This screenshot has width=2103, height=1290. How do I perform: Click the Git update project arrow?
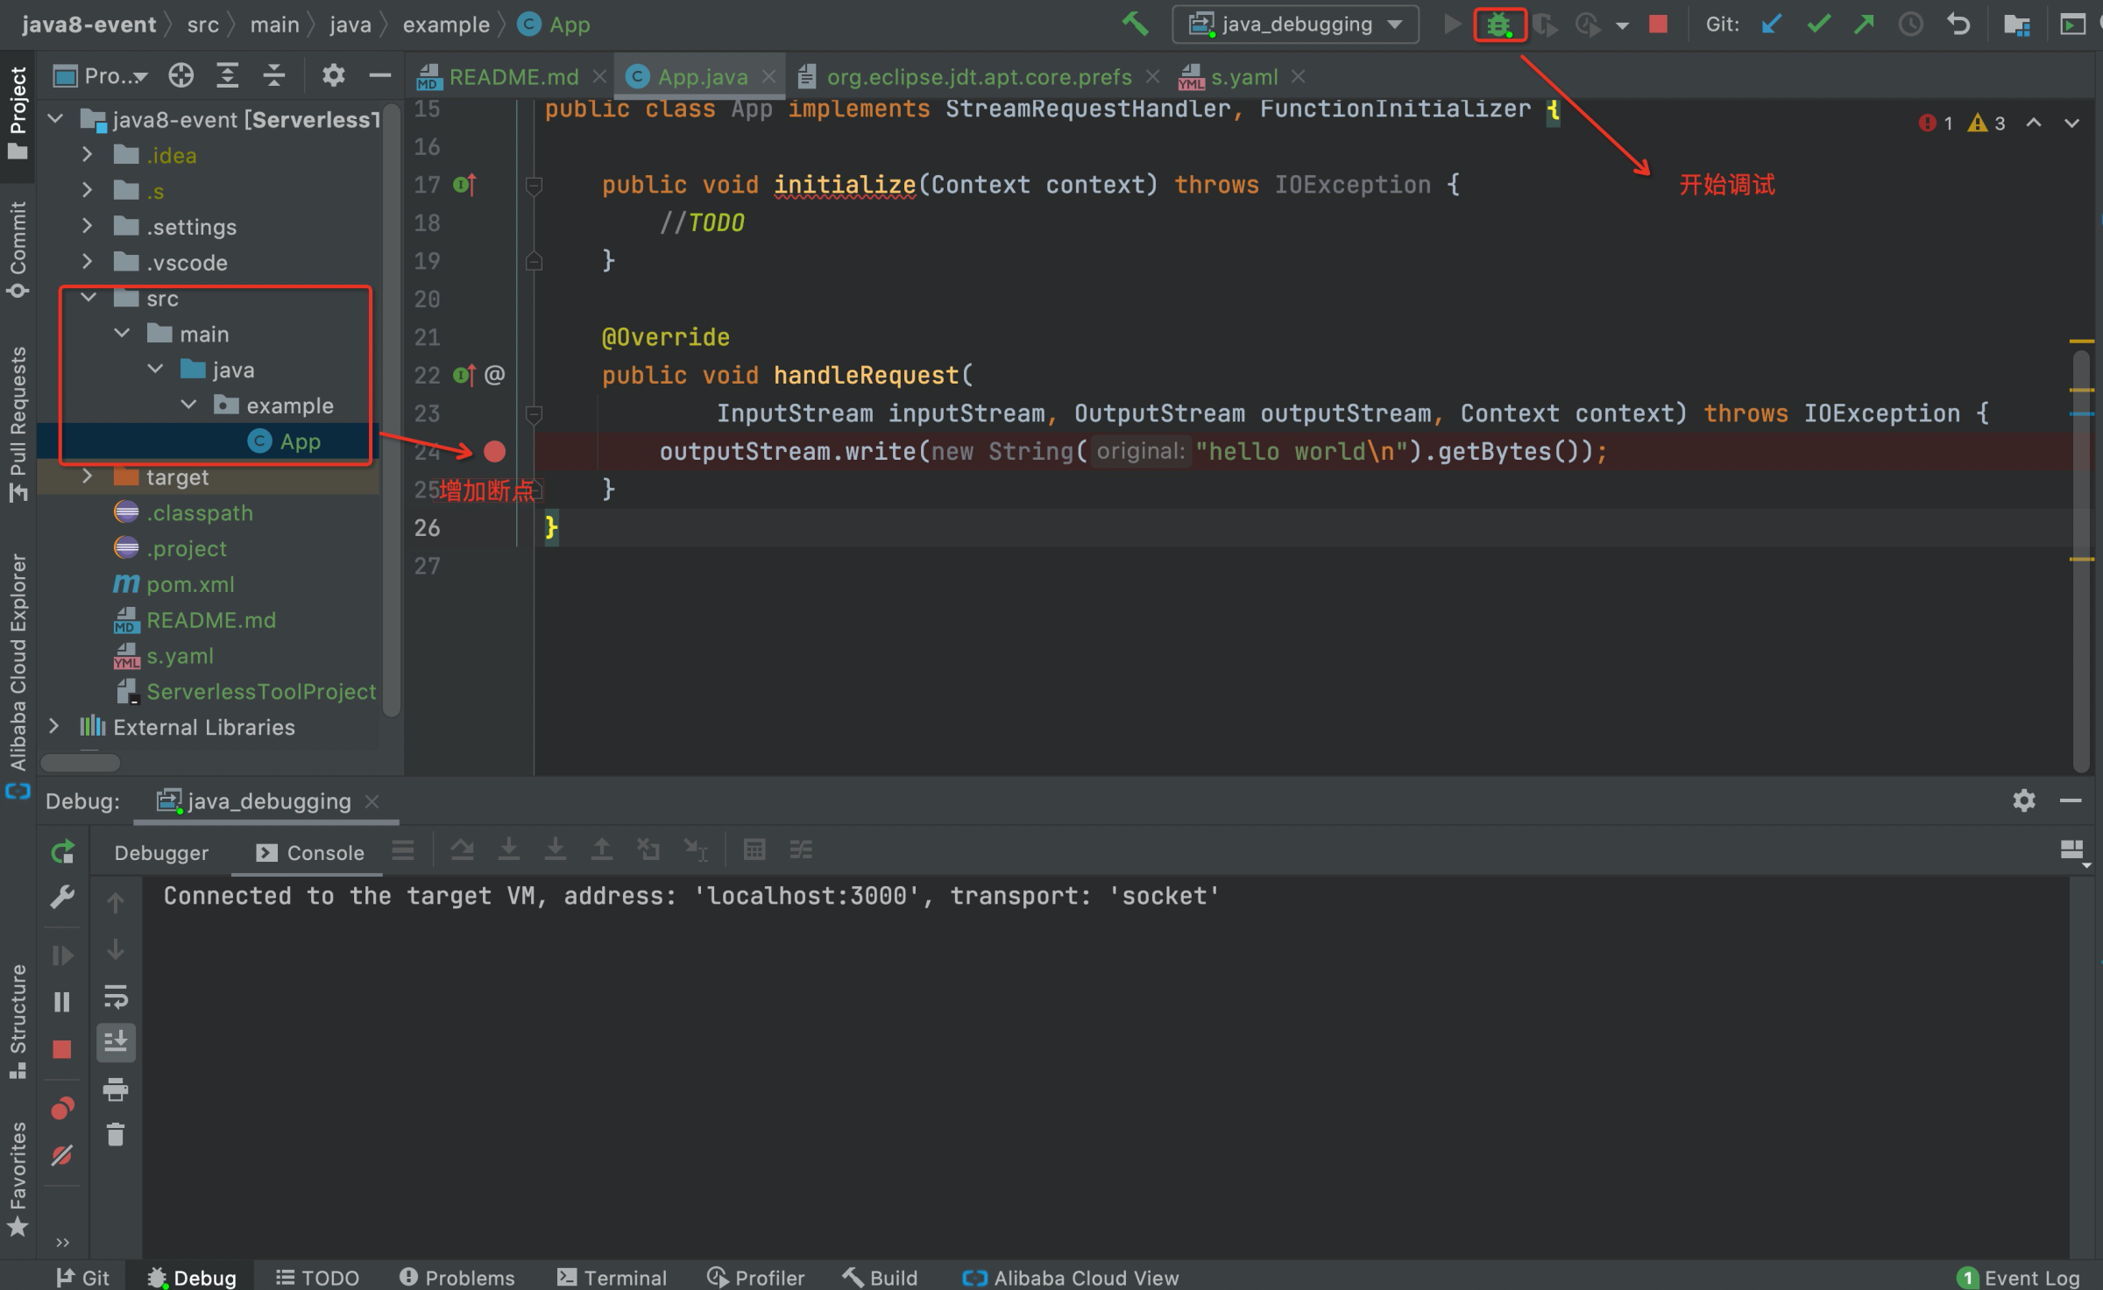point(1771,24)
